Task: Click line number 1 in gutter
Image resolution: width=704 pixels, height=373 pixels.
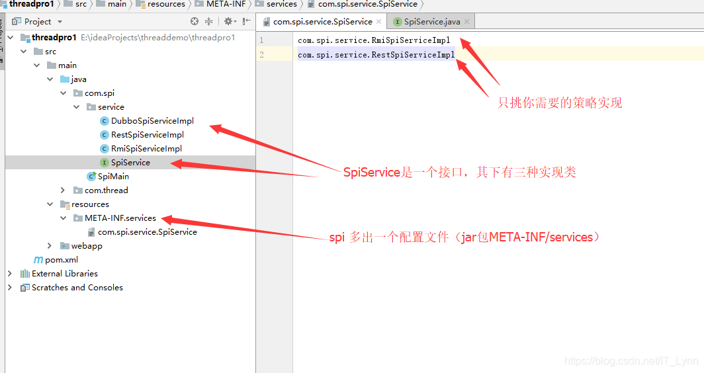Action: point(262,40)
